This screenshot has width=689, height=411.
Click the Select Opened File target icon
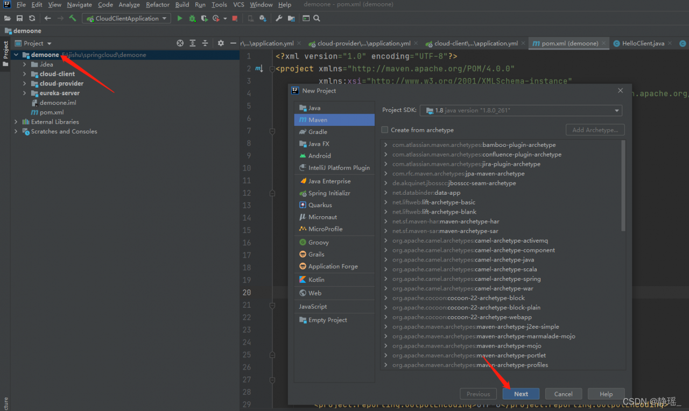tap(180, 43)
